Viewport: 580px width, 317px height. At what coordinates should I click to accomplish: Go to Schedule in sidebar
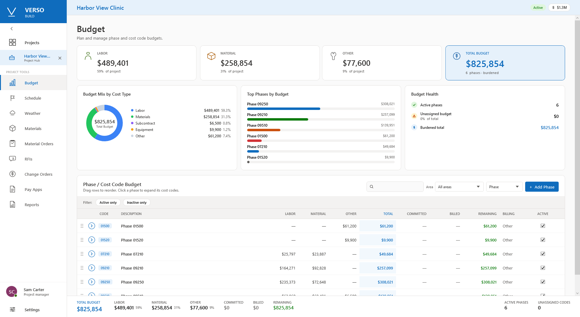(x=33, y=98)
